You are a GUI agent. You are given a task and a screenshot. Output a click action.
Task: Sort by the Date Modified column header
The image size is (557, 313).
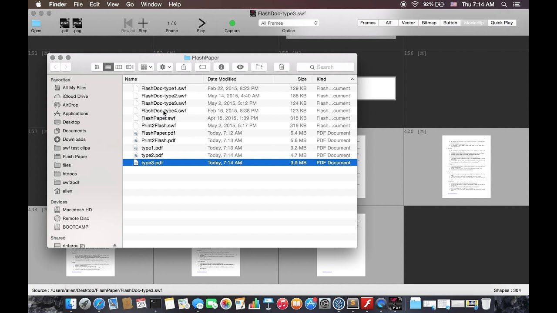pyautogui.click(x=238, y=79)
